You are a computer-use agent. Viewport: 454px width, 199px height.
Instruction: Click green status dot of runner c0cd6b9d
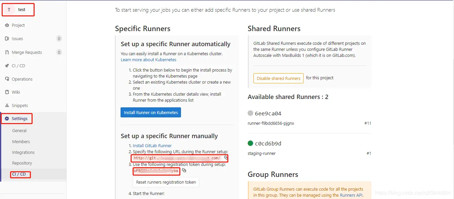(250, 143)
